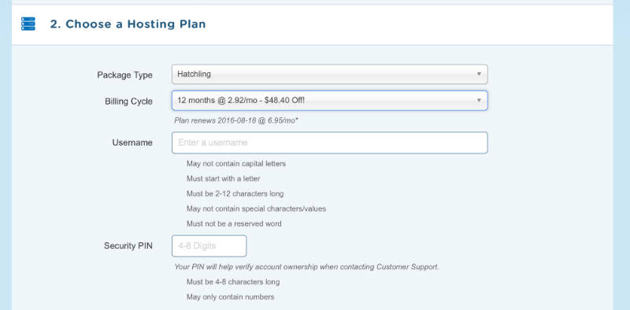This screenshot has width=630, height=310.
Task: Click the arrow on the 12 months dropdown
Action: tap(479, 101)
